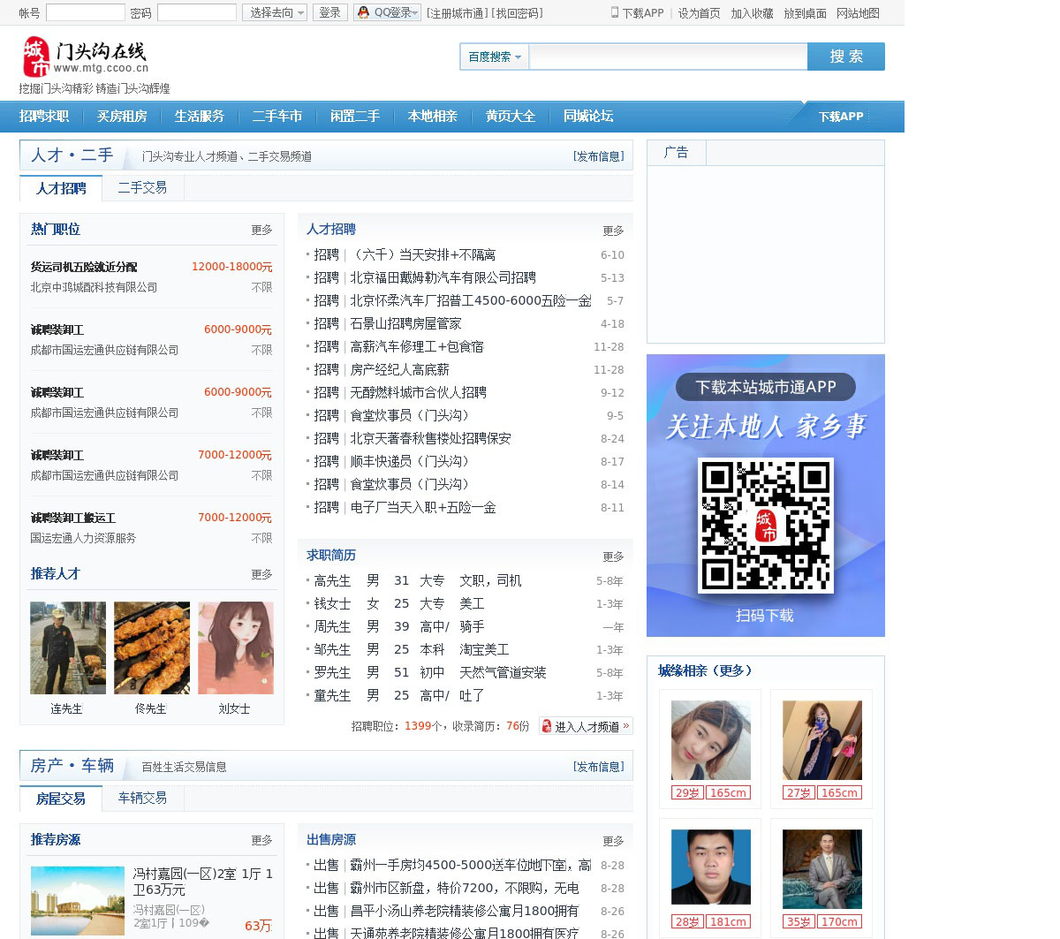Expand the 百度搜索 search engine dropdown

click(x=494, y=57)
